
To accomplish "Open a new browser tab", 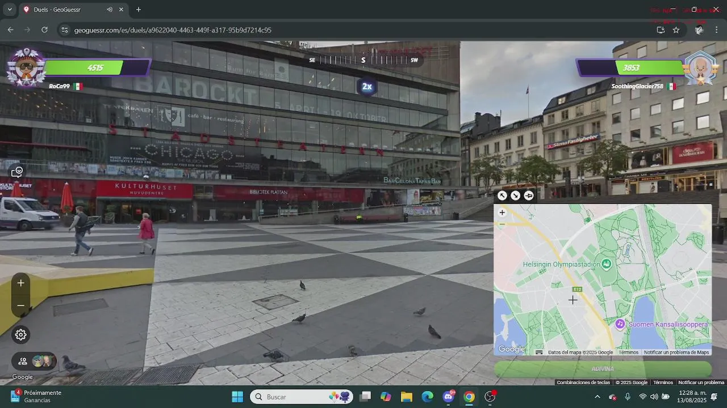I will (x=138, y=10).
